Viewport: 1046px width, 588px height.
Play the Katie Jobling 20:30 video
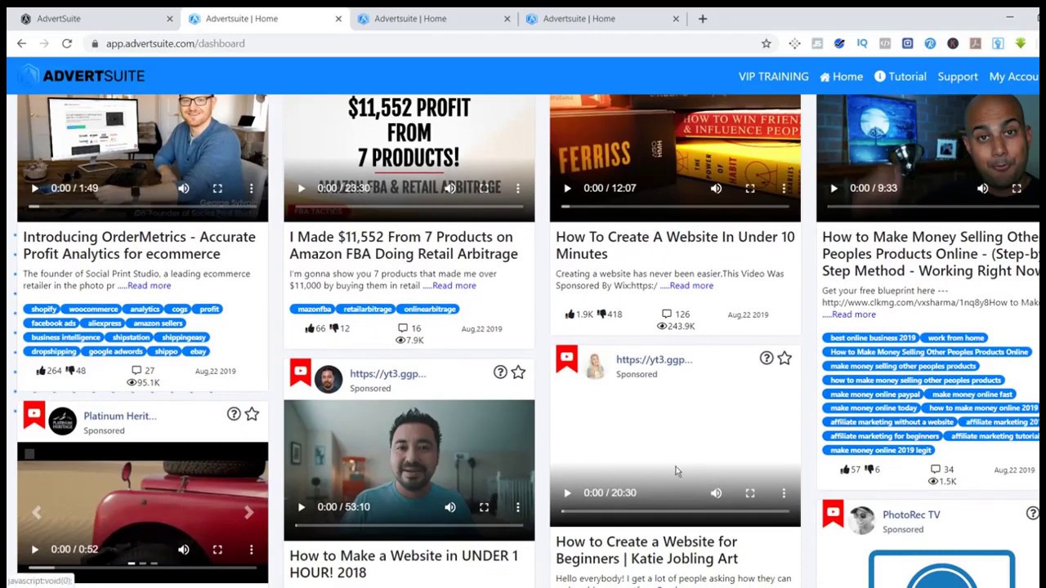(x=567, y=493)
